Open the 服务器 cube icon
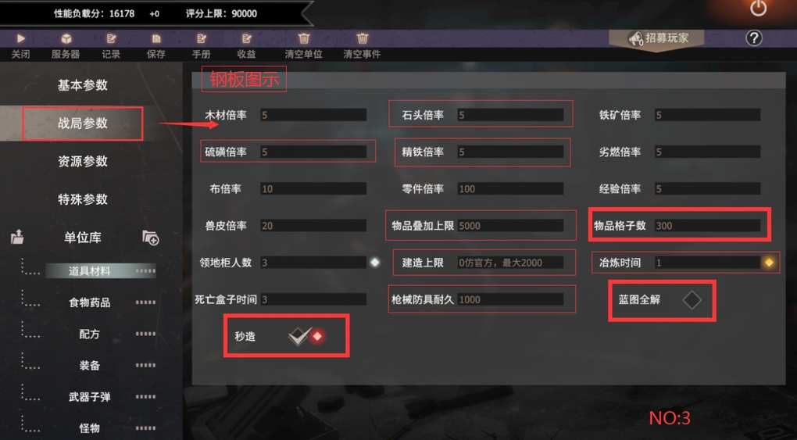797x440 pixels. click(x=66, y=38)
